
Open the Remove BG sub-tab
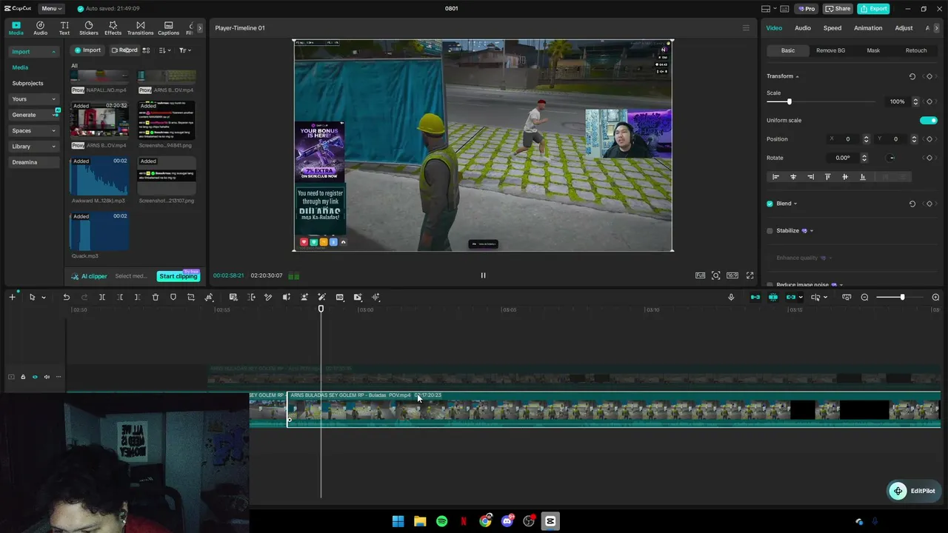[x=830, y=50]
